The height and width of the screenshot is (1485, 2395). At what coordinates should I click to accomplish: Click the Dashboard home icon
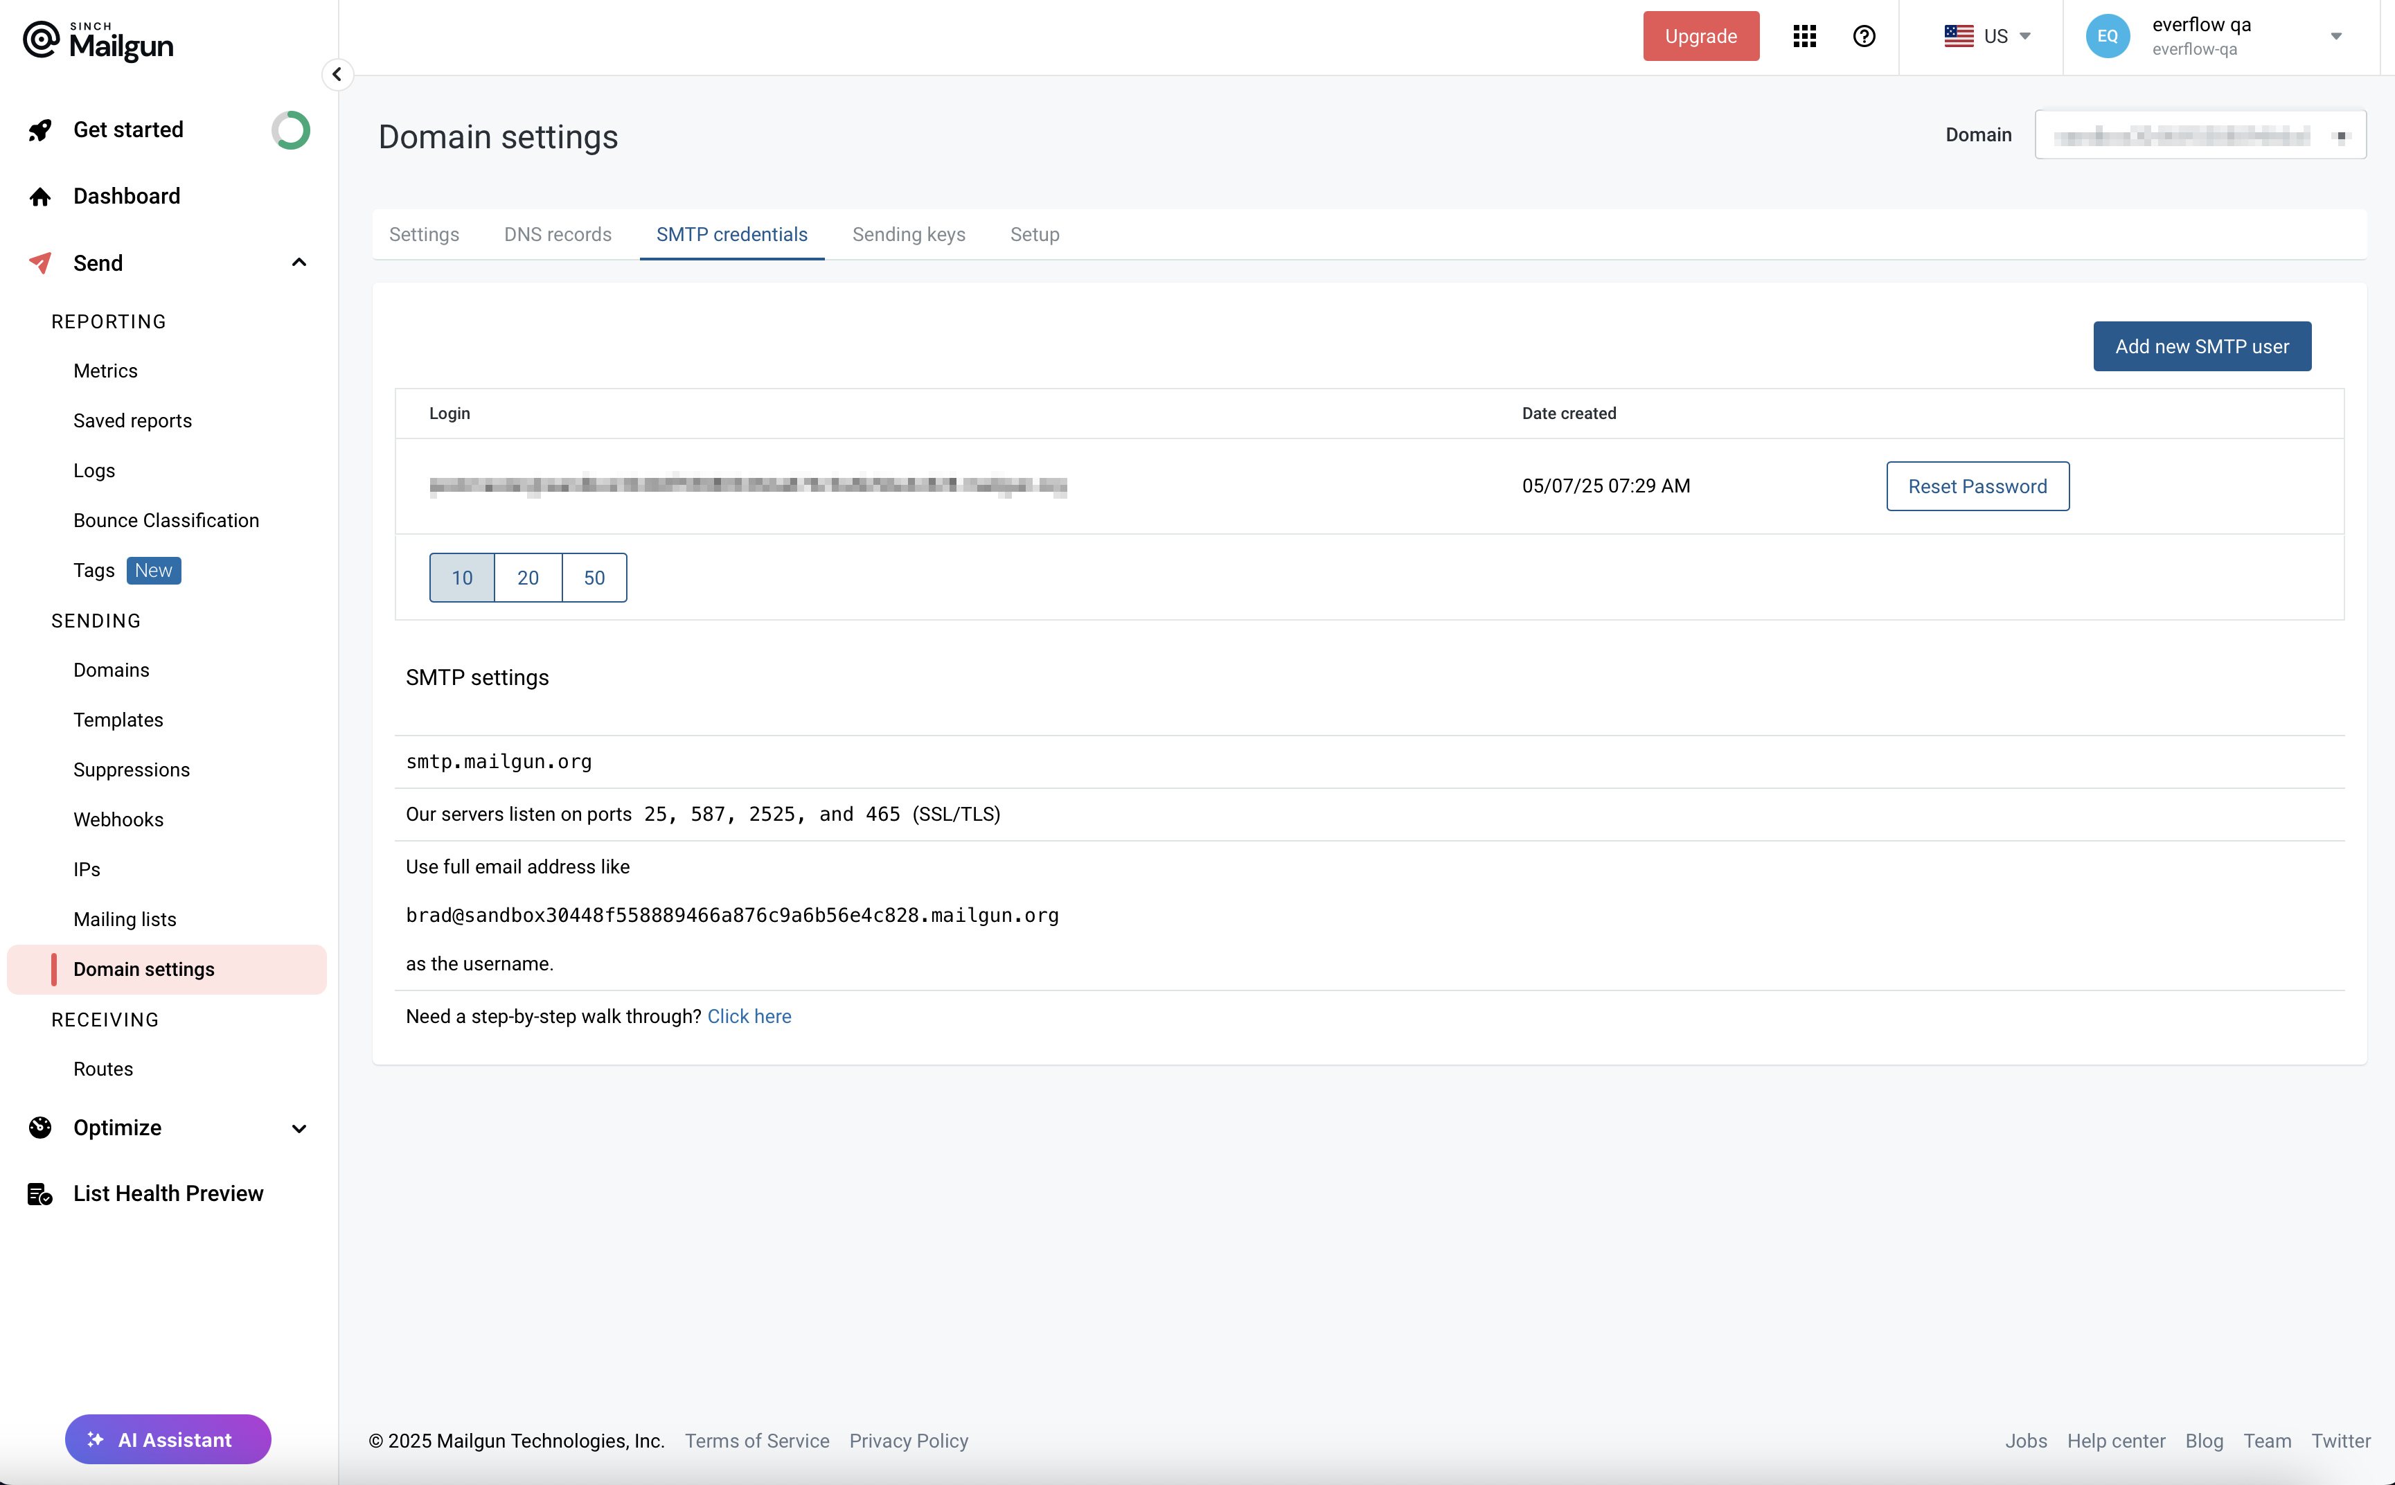tap(40, 197)
